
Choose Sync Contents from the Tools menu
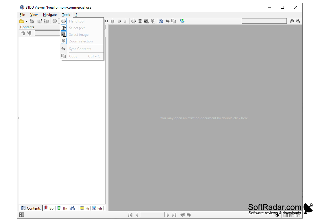point(82,49)
